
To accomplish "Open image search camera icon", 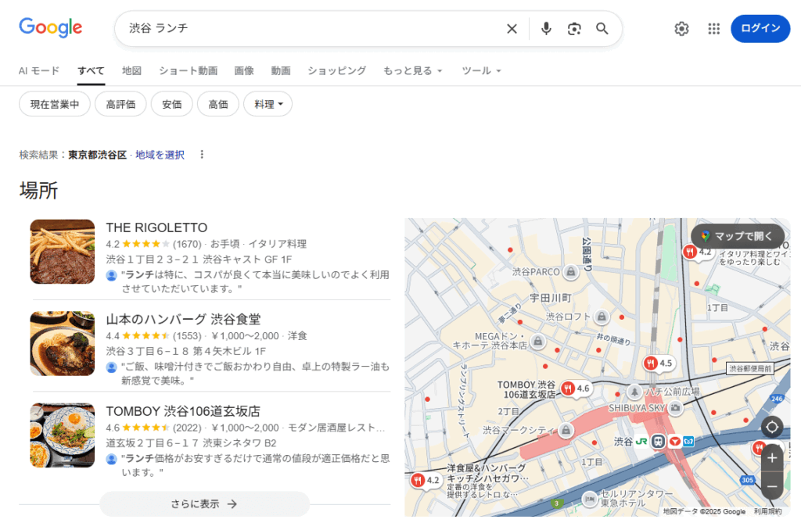I will [x=574, y=29].
